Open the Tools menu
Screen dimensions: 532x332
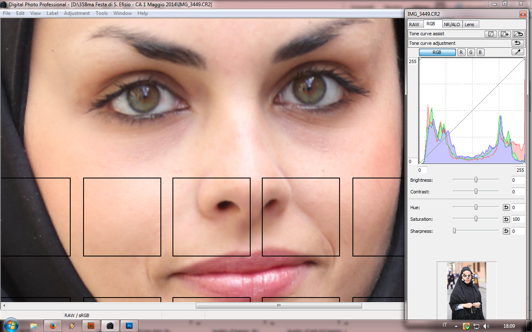click(101, 13)
